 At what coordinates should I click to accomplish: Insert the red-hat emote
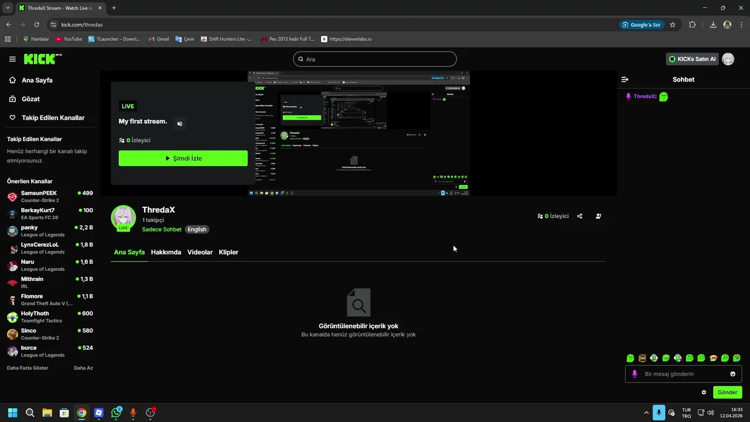point(713,358)
